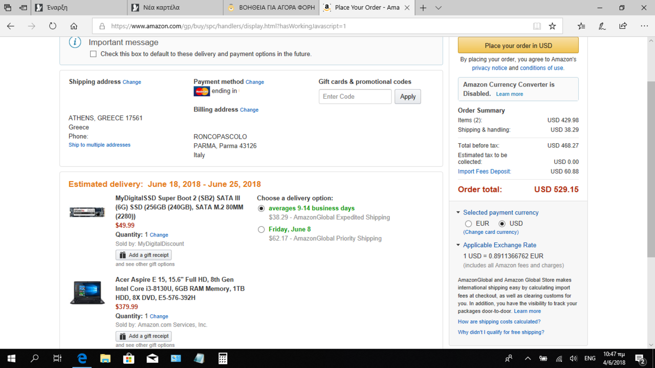Open Action Center notifications icon

640,358
